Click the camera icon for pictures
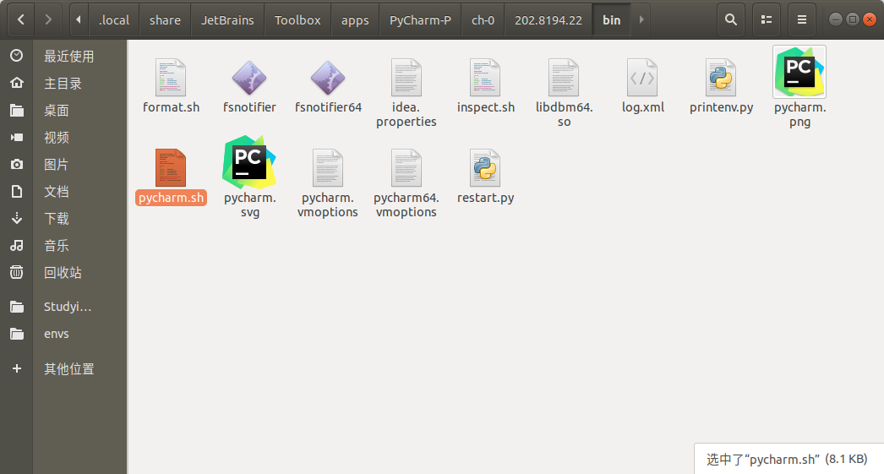 tap(17, 164)
